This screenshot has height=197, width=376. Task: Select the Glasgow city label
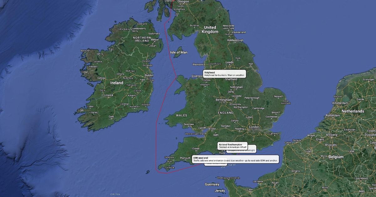[x=183, y=2]
